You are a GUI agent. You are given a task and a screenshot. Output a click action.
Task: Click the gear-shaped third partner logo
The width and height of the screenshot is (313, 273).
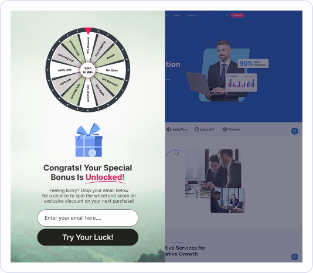232,129
